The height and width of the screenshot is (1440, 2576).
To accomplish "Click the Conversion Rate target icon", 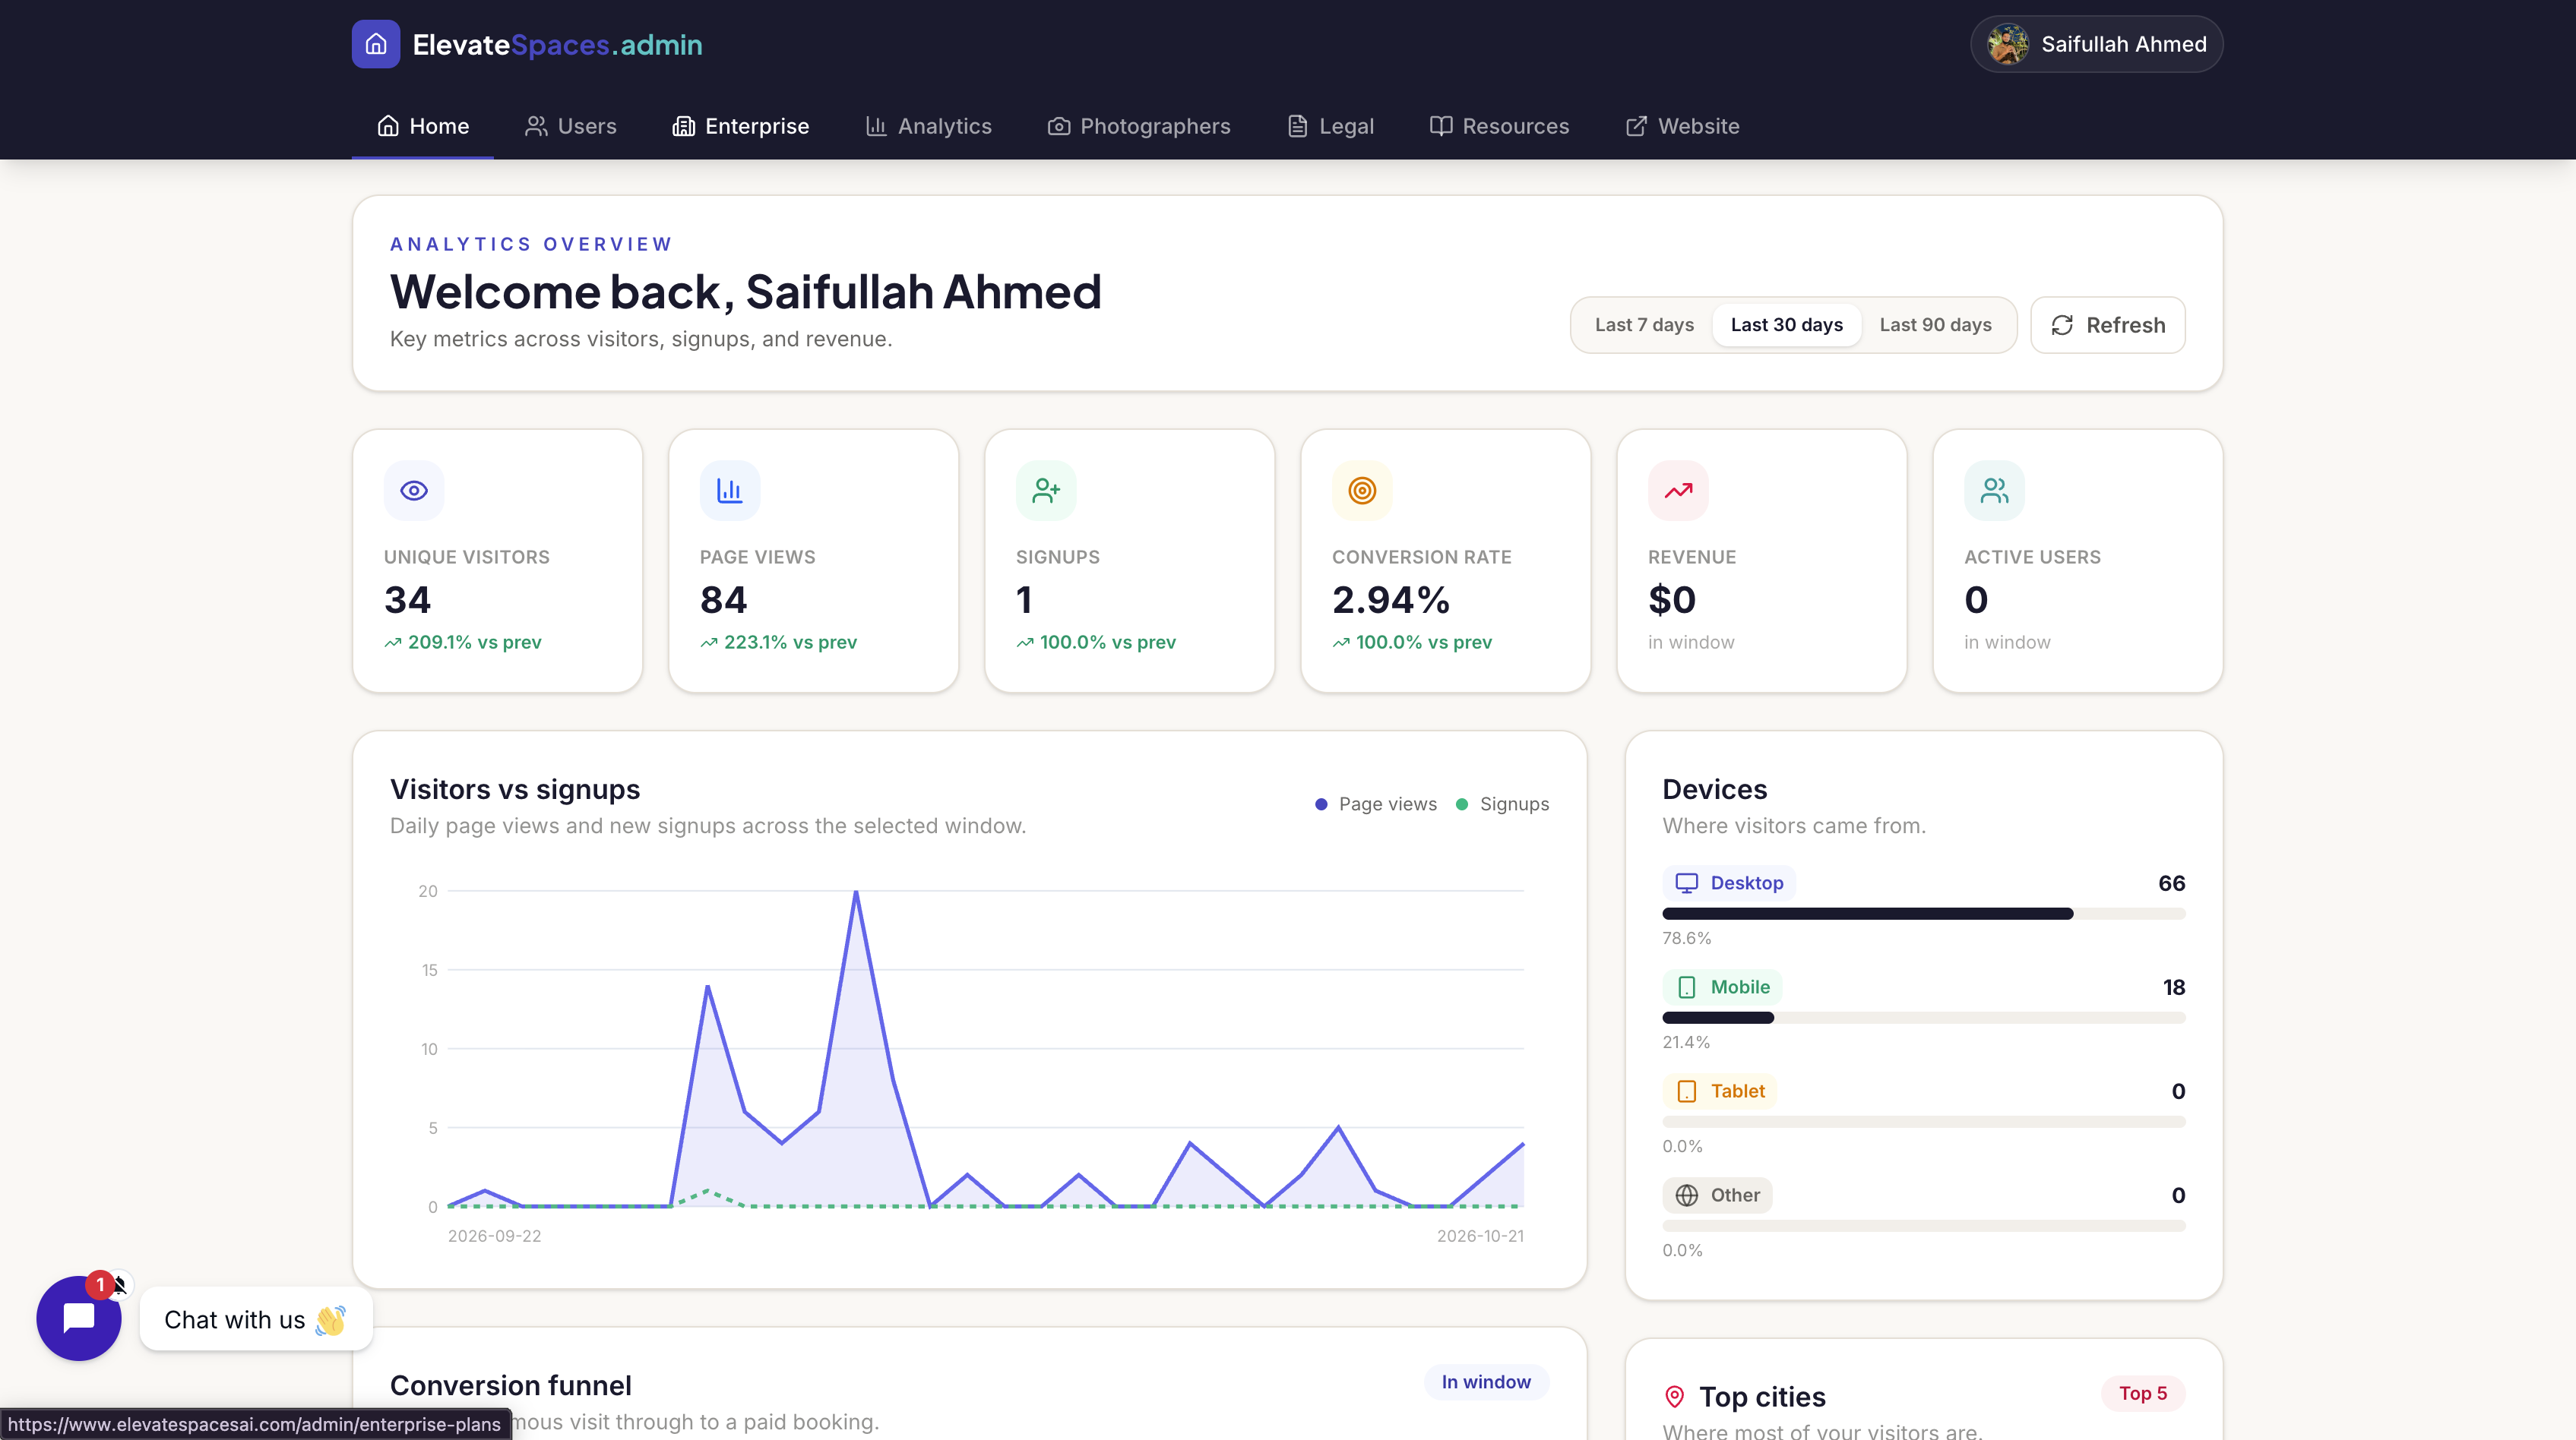I will (1362, 491).
